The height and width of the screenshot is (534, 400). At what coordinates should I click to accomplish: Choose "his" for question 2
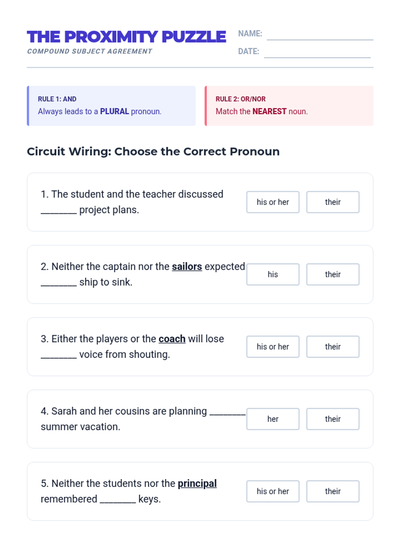[x=273, y=274]
